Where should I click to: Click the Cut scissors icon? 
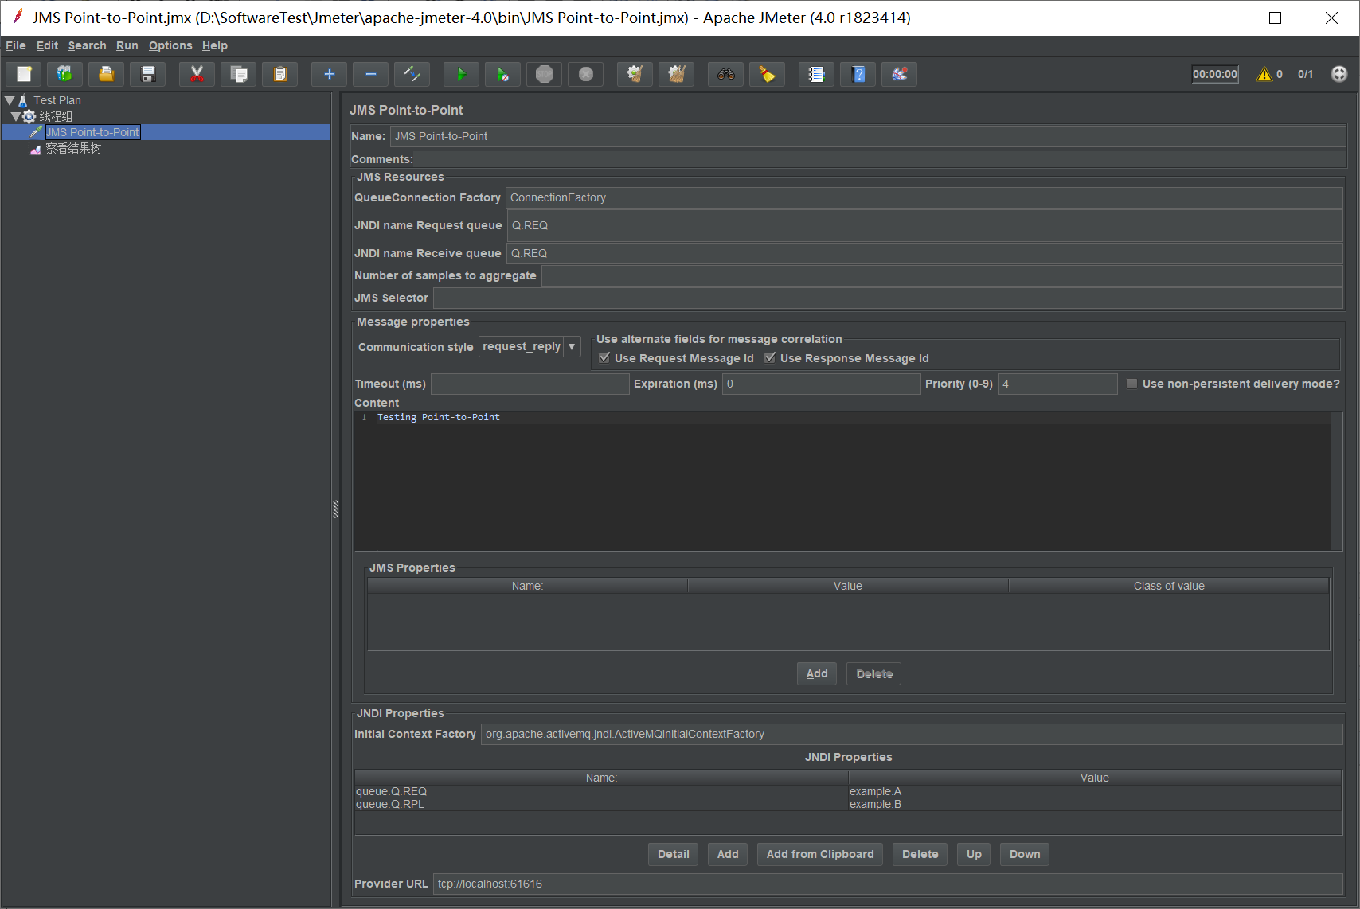pyautogui.click(x=197, y=74)
